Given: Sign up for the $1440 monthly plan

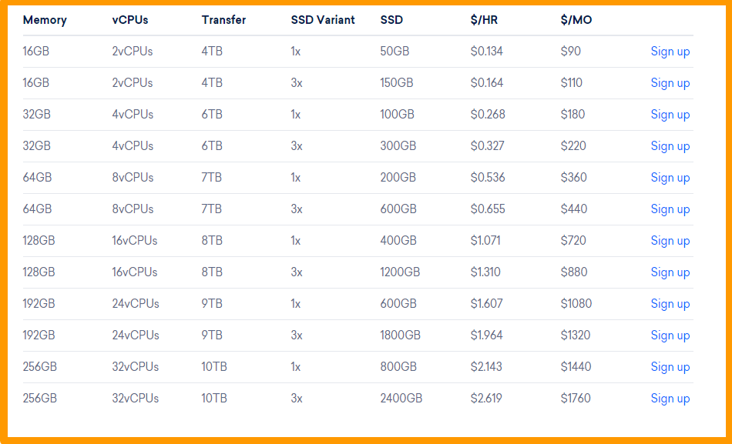Looking at the screenshot, I should pos(670,367).
